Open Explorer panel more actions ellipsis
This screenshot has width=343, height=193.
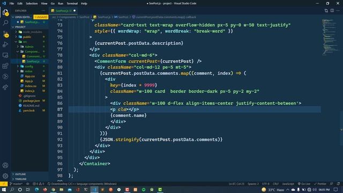coord(43,11)
